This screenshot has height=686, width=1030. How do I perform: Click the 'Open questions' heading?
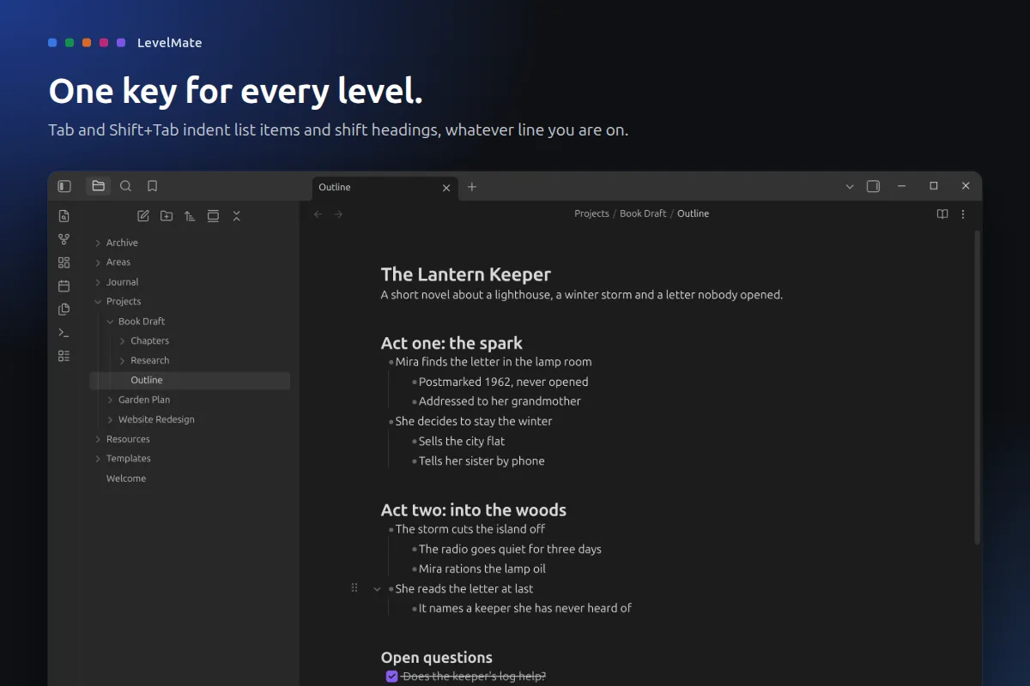tap(437, 658)
